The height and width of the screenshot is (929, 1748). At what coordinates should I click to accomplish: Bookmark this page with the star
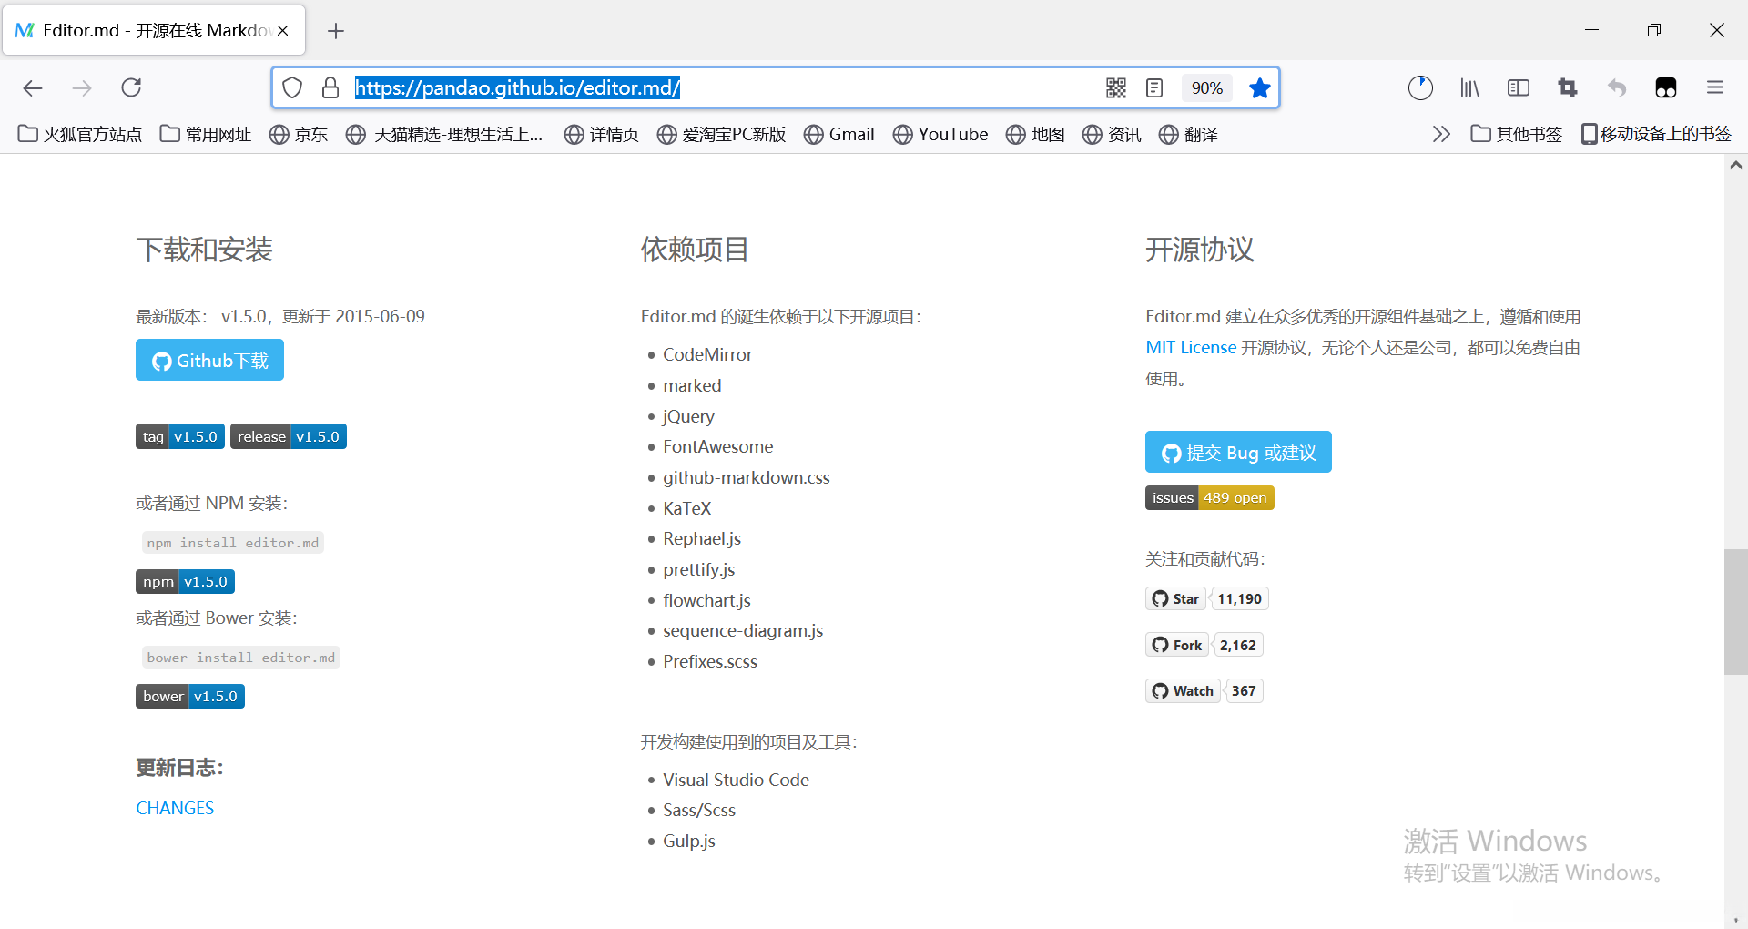click(1259, 87)
